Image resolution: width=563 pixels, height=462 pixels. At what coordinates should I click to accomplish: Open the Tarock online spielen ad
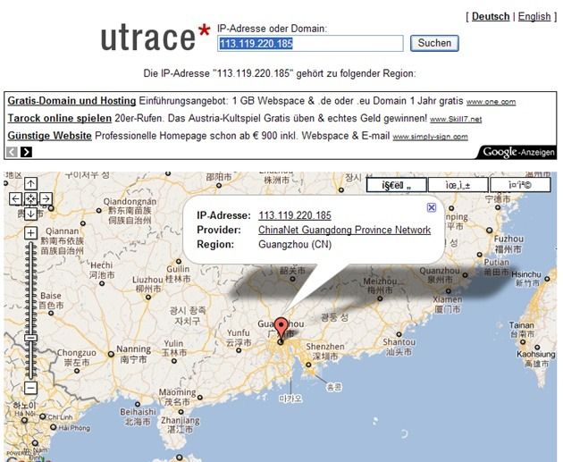60,118
